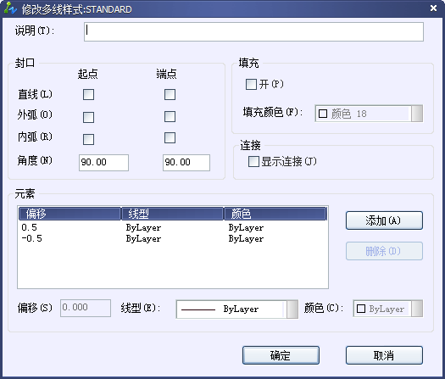445x379 pixels.
Task: Enable 直线 cap at 端点
Action: pyautogui.click(x=170, y=94)
